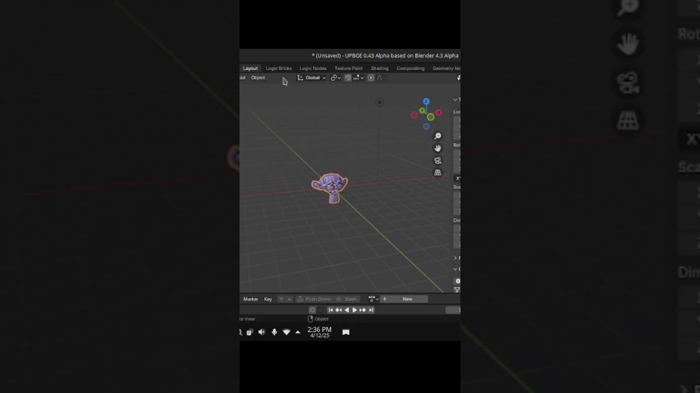Click the down arrow layer button
Image resolution: width=700 pixels, height=393 pixels.
[281, 299]
